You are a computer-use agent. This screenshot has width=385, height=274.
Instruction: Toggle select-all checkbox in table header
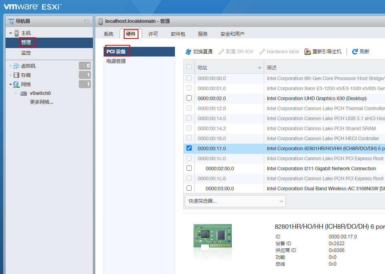coord(189,67)
